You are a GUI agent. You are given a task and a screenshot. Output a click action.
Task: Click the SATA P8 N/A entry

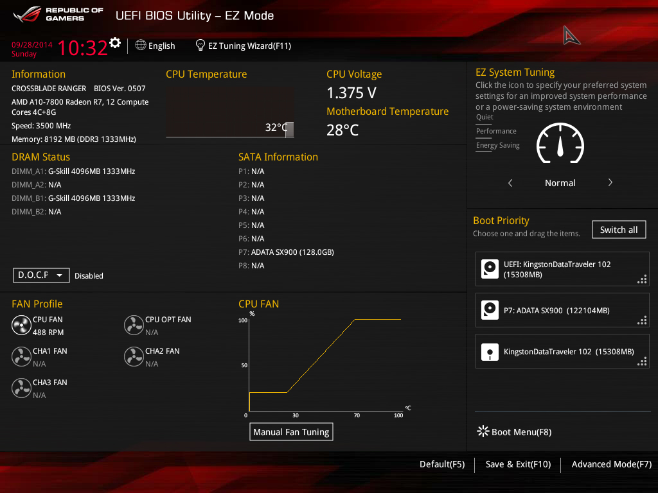pos(251,265)
